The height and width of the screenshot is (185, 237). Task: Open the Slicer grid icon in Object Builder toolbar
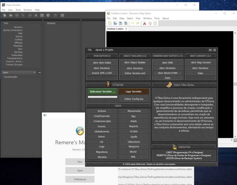pyautogui.click(x=42, y=15)
